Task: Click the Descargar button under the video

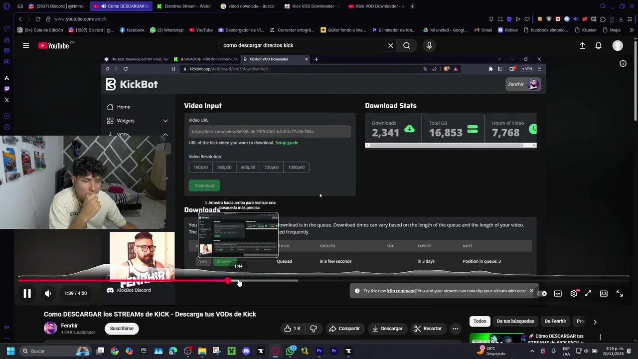Action: (387, 329)
